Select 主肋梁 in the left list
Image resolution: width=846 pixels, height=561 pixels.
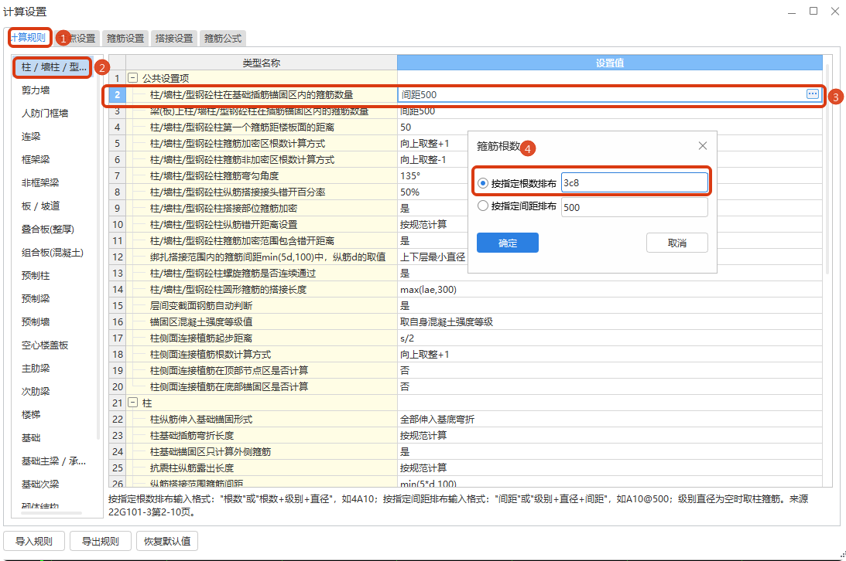pos(36,369)
